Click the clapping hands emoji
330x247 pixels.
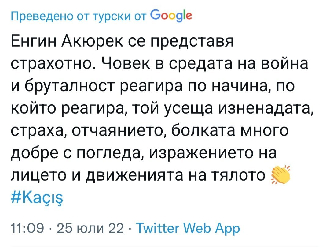coord(279,176)
